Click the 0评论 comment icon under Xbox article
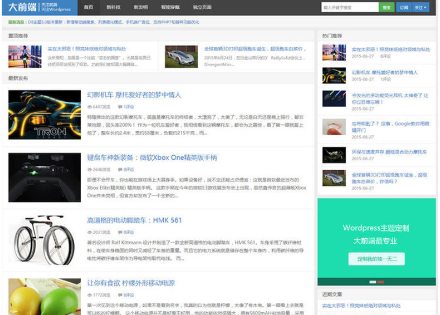440x315 pixels. click(120, 170)
